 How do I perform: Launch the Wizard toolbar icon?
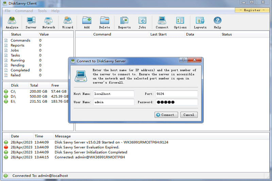[x=68, y=22]
